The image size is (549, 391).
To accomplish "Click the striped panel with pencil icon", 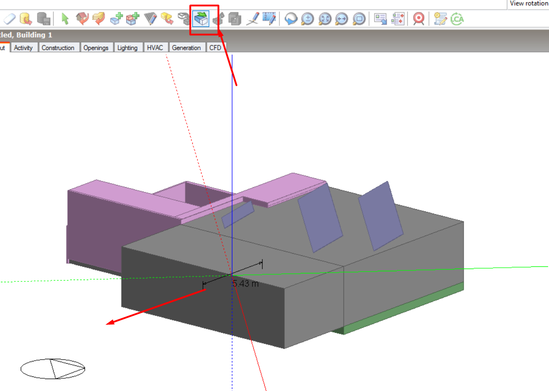I will pyautogui.click(x=150, y=19).
